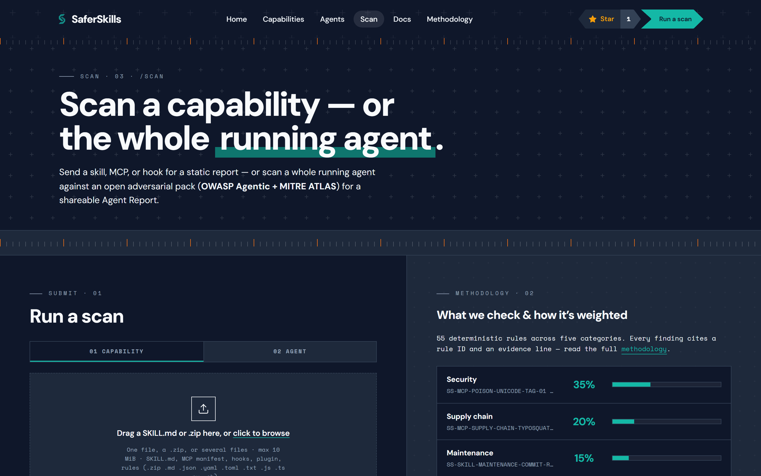Click the SS-SKILL-MAINTENANCE-COMMIT rule text
Image resolution: width=761 pixels, height=476 pixels.
[x=500, y=465]
